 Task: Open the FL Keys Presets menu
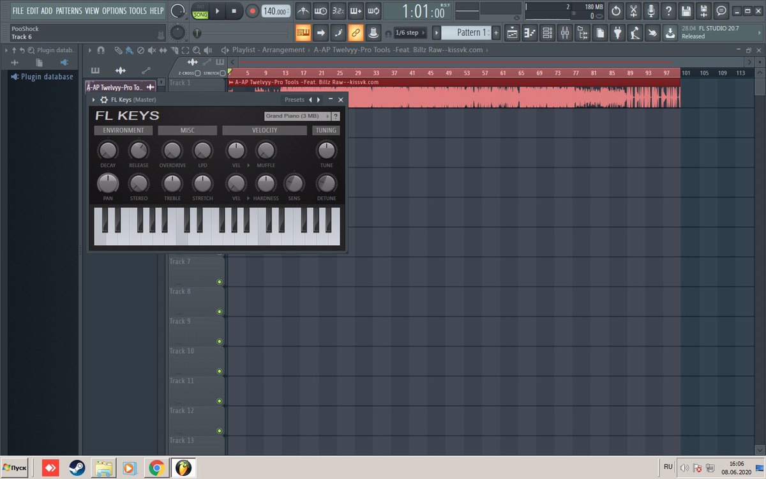[294, 100]
